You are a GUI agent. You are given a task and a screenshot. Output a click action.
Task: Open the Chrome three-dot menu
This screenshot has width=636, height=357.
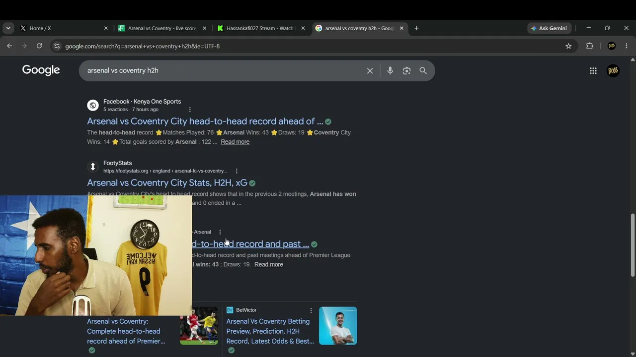pyautogui.click(x=627, y=46)
